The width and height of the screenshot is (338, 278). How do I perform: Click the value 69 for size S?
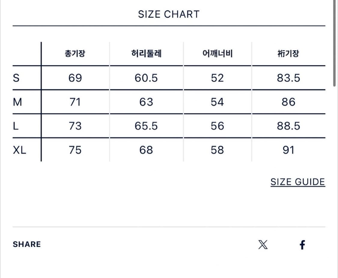[75, 78]
